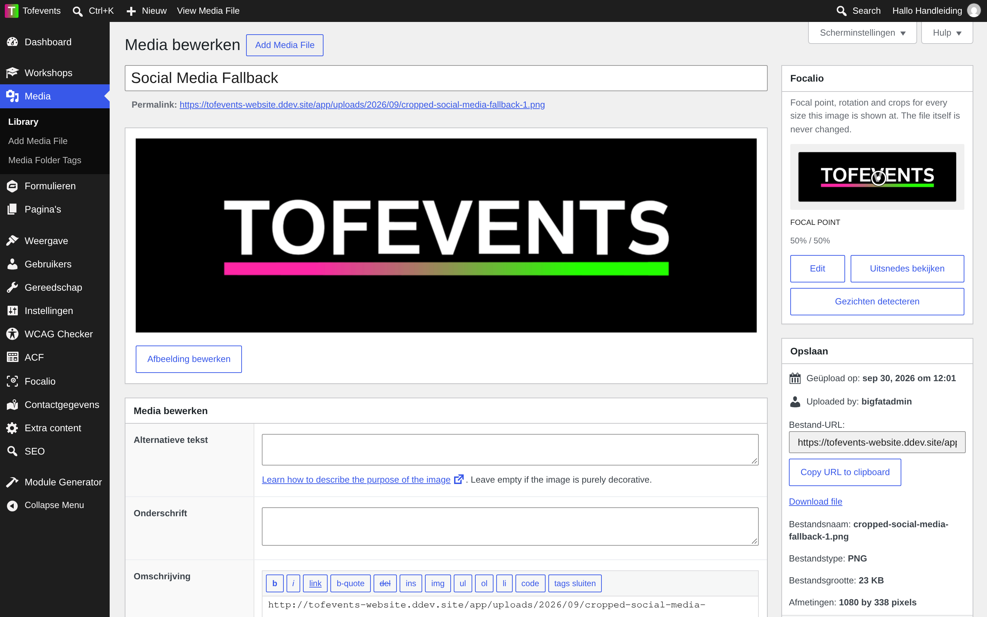The image size is (987, 617).
Task: Click View Media File in admin bar
Action: (208, 11)
